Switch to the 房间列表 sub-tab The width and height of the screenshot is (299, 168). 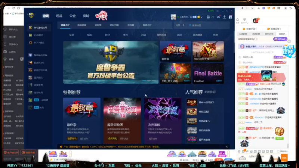point(114,25)
